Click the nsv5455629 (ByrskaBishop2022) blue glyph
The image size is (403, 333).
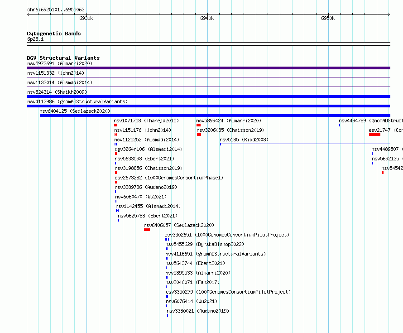tap(167, 249)
